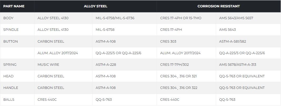Viewport: 281px width, 106px height.
Task: Select the AMS 5678/ASTM-A-313 cell
Action: pyautogui.click(x=238, y=64)
